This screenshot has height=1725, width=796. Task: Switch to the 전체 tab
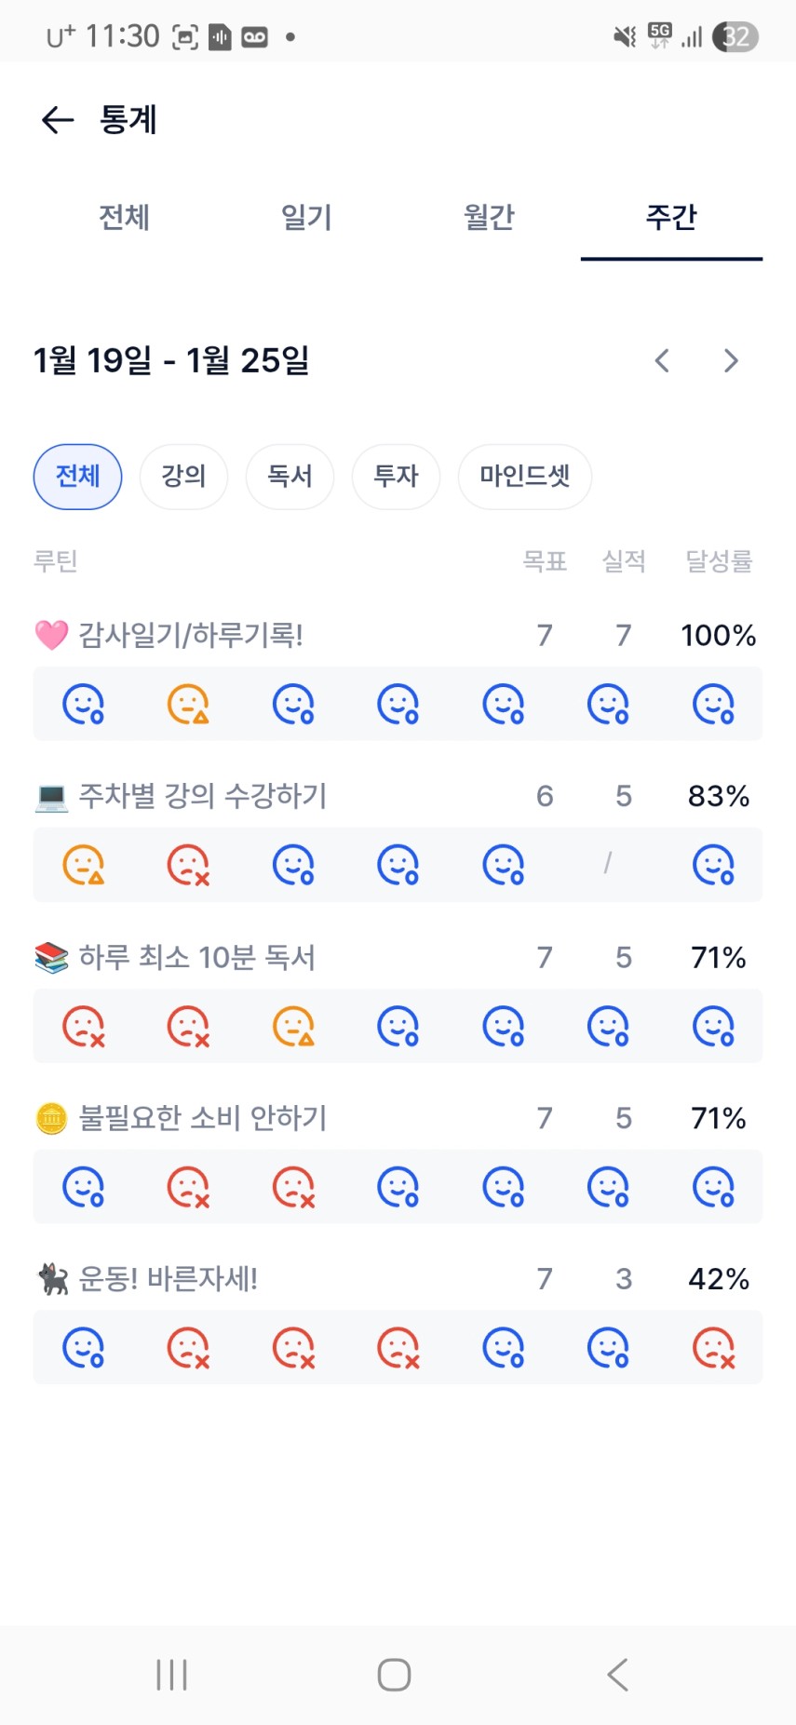pos(125,217)
